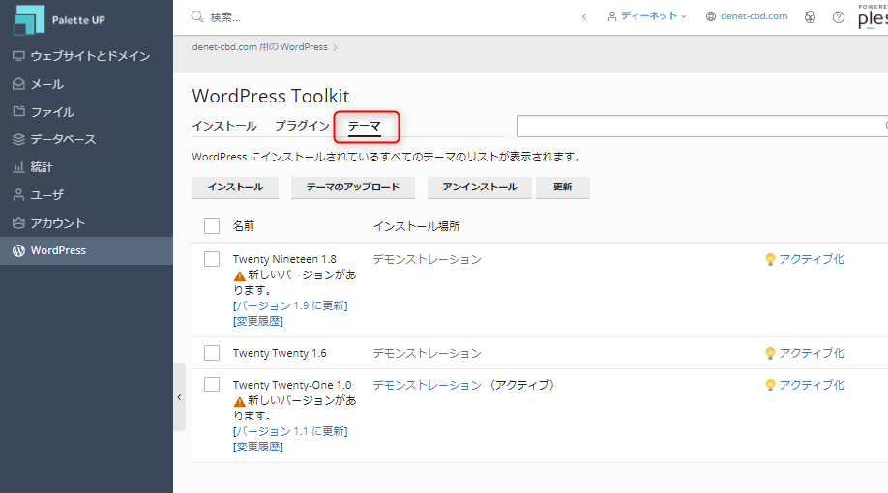The width and height of the screenshot is (888, 493).
Task: Click アクティブ化 for Twenty Nineteen
Action: tap(812, 259)
